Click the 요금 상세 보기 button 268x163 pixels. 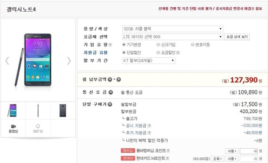click(x=237, y=37)
